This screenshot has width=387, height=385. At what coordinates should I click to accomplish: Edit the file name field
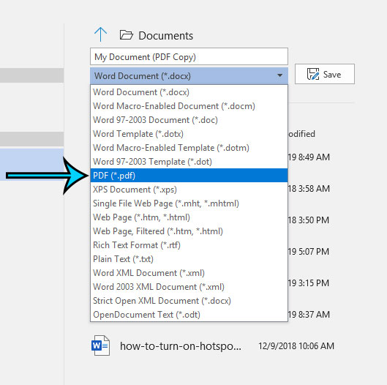point(189,56)
